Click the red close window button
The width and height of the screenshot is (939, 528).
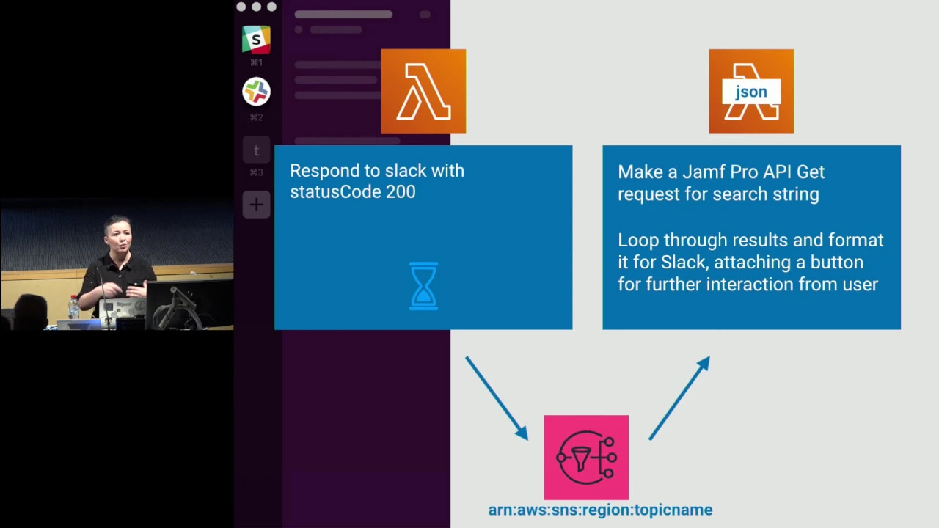241,7
